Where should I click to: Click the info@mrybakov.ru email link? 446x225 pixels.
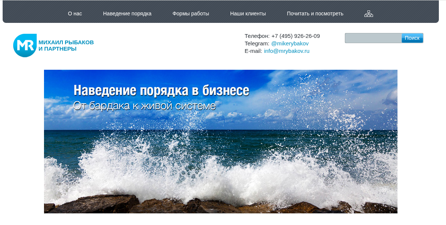coord(287,51)
